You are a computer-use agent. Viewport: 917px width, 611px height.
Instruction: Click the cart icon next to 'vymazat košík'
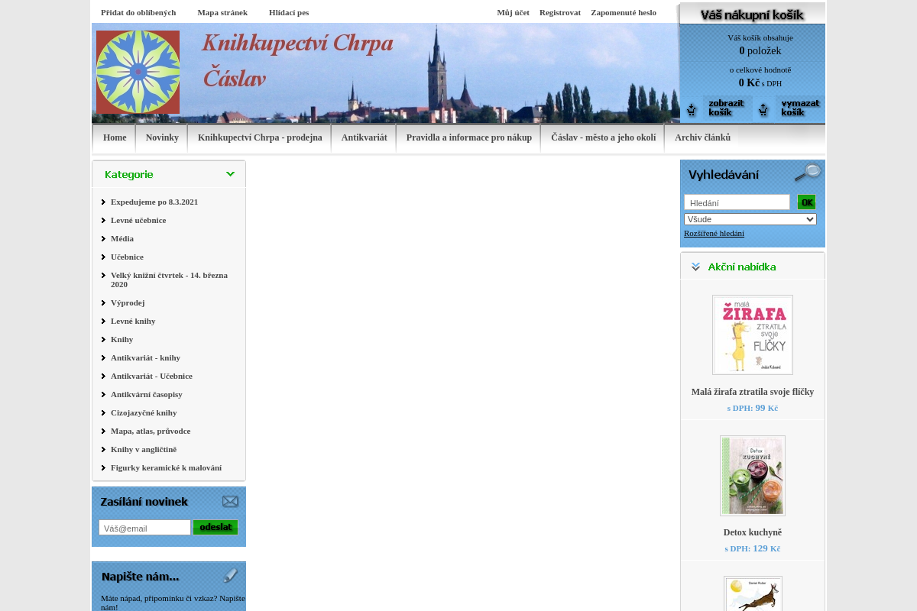763,108
